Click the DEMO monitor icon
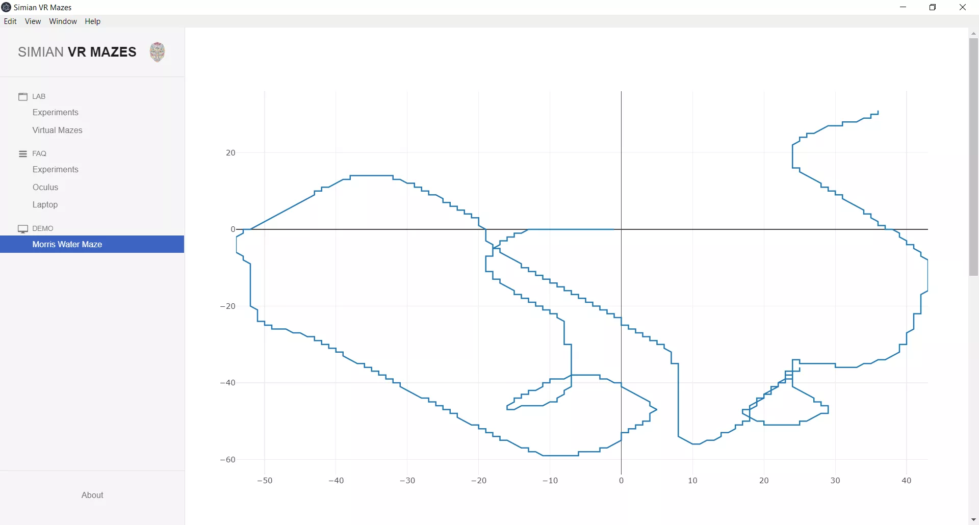 (x=23, y=229)
